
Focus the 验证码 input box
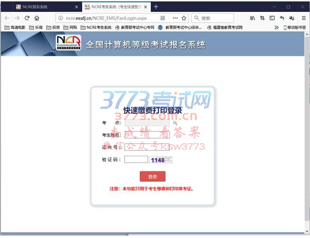point(136,159)
